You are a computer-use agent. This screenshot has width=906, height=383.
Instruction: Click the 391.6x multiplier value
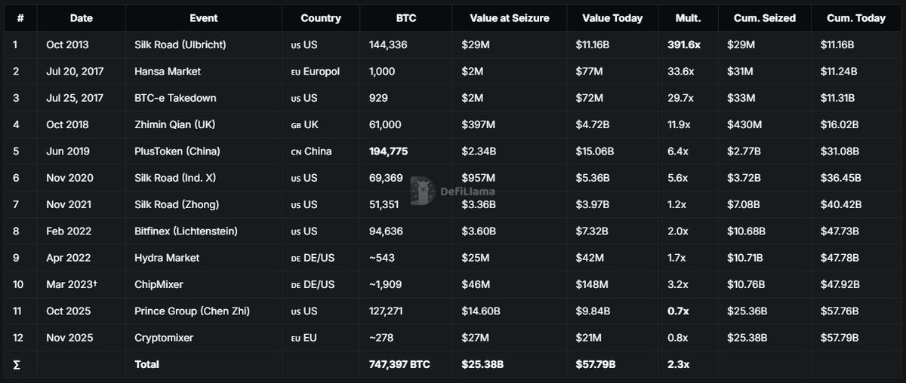pos(684,45)
